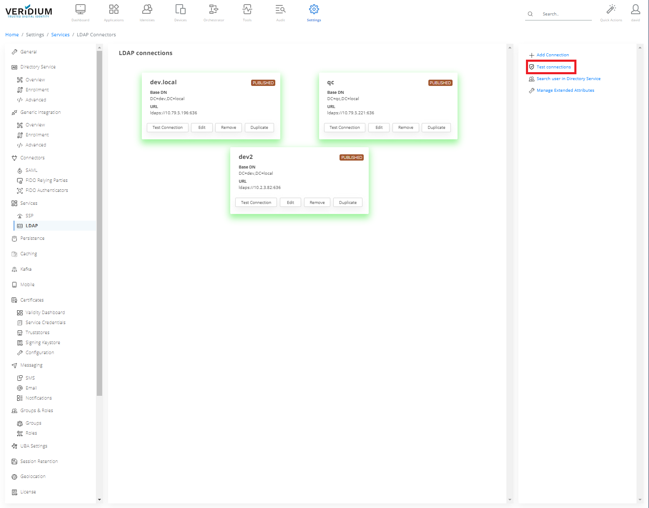Open the Orchestrator navigation icon
Viewport: 649px width, 508px height.
[214, 10]
